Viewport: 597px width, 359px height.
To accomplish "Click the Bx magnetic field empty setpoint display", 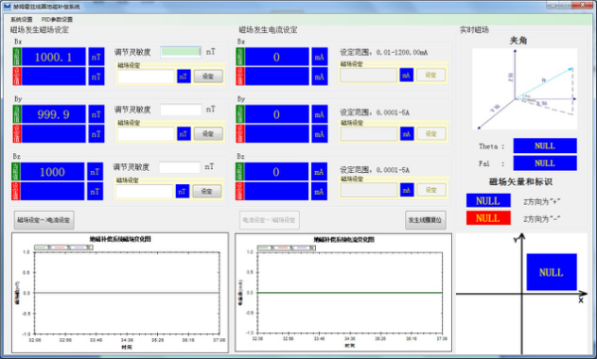I will point(54,77).
